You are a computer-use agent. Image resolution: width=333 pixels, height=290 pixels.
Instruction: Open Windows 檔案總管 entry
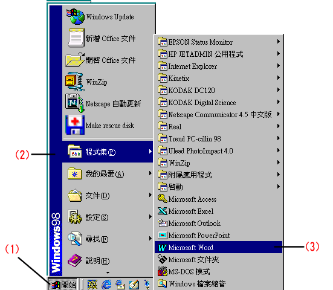pyautogui.click(x=219, y=283)
